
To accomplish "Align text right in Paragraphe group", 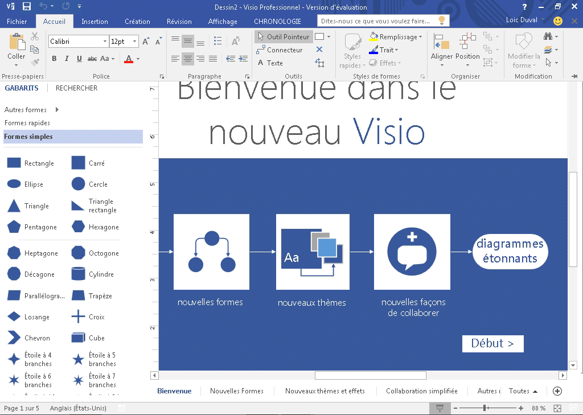I will click(x=200, y=59).
